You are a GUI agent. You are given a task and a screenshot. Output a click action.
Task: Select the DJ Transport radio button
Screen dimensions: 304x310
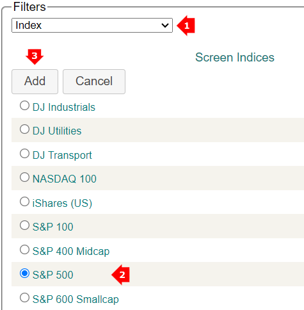point(24,154)
